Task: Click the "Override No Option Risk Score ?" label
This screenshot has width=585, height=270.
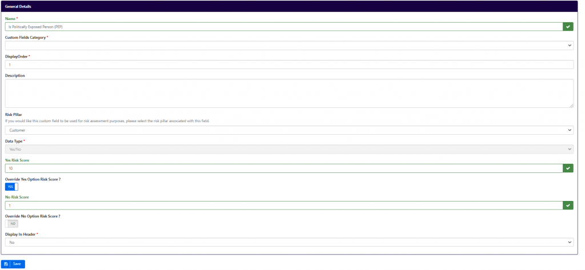Action: coord(33,216)
